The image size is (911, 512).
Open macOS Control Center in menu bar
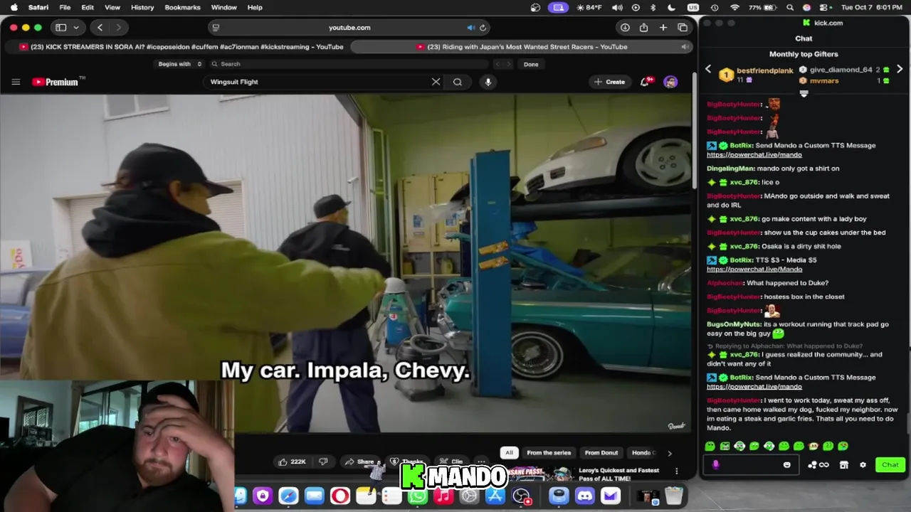click(x=823, y=7)
